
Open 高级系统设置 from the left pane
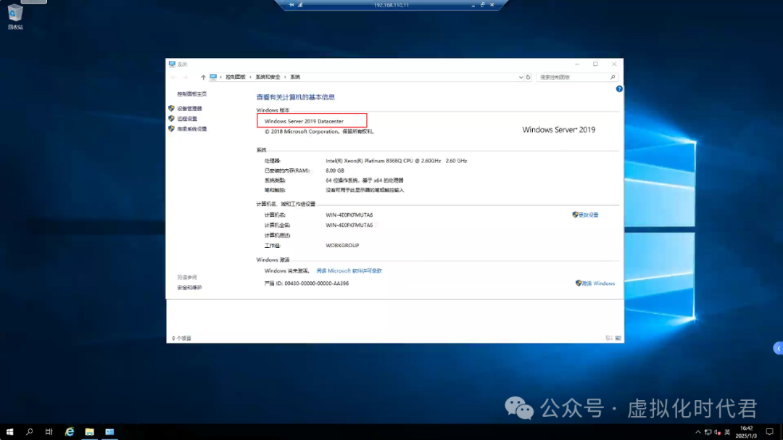click(191, 129)
